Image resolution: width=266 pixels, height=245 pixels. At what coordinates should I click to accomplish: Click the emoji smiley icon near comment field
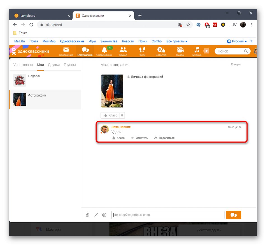(104, 215)
